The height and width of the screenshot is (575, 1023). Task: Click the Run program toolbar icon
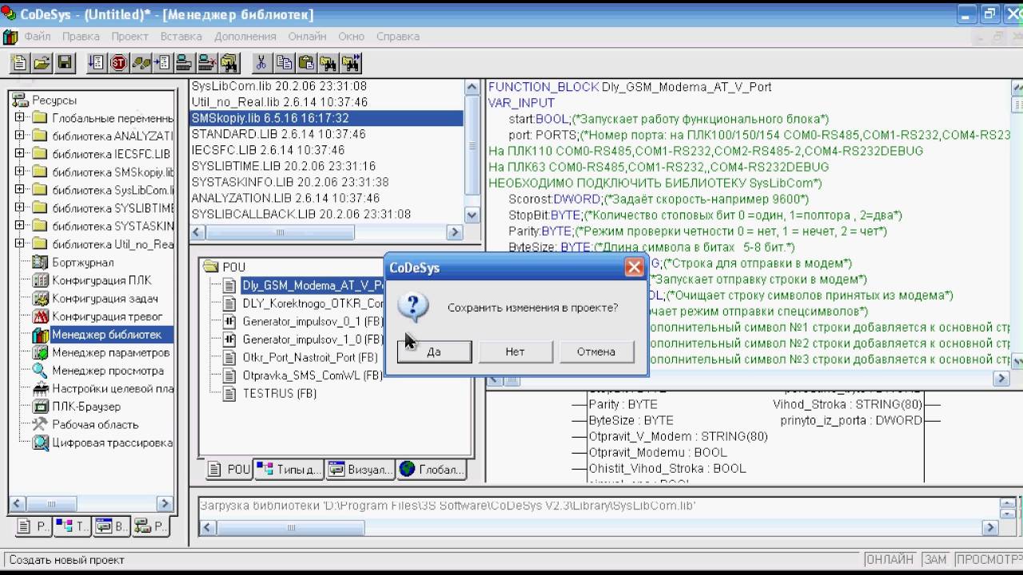97,62
